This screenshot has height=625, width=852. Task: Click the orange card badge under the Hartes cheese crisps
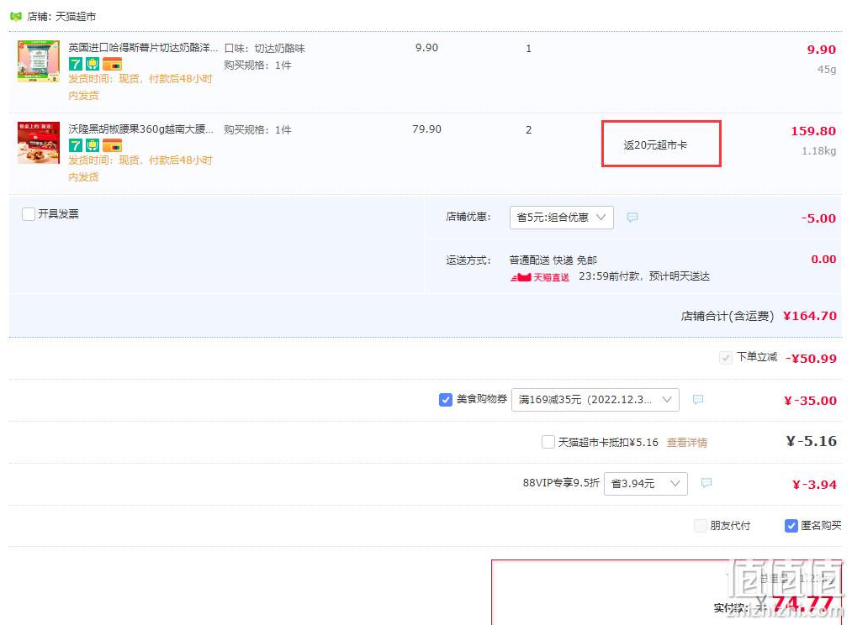point(113,64)
